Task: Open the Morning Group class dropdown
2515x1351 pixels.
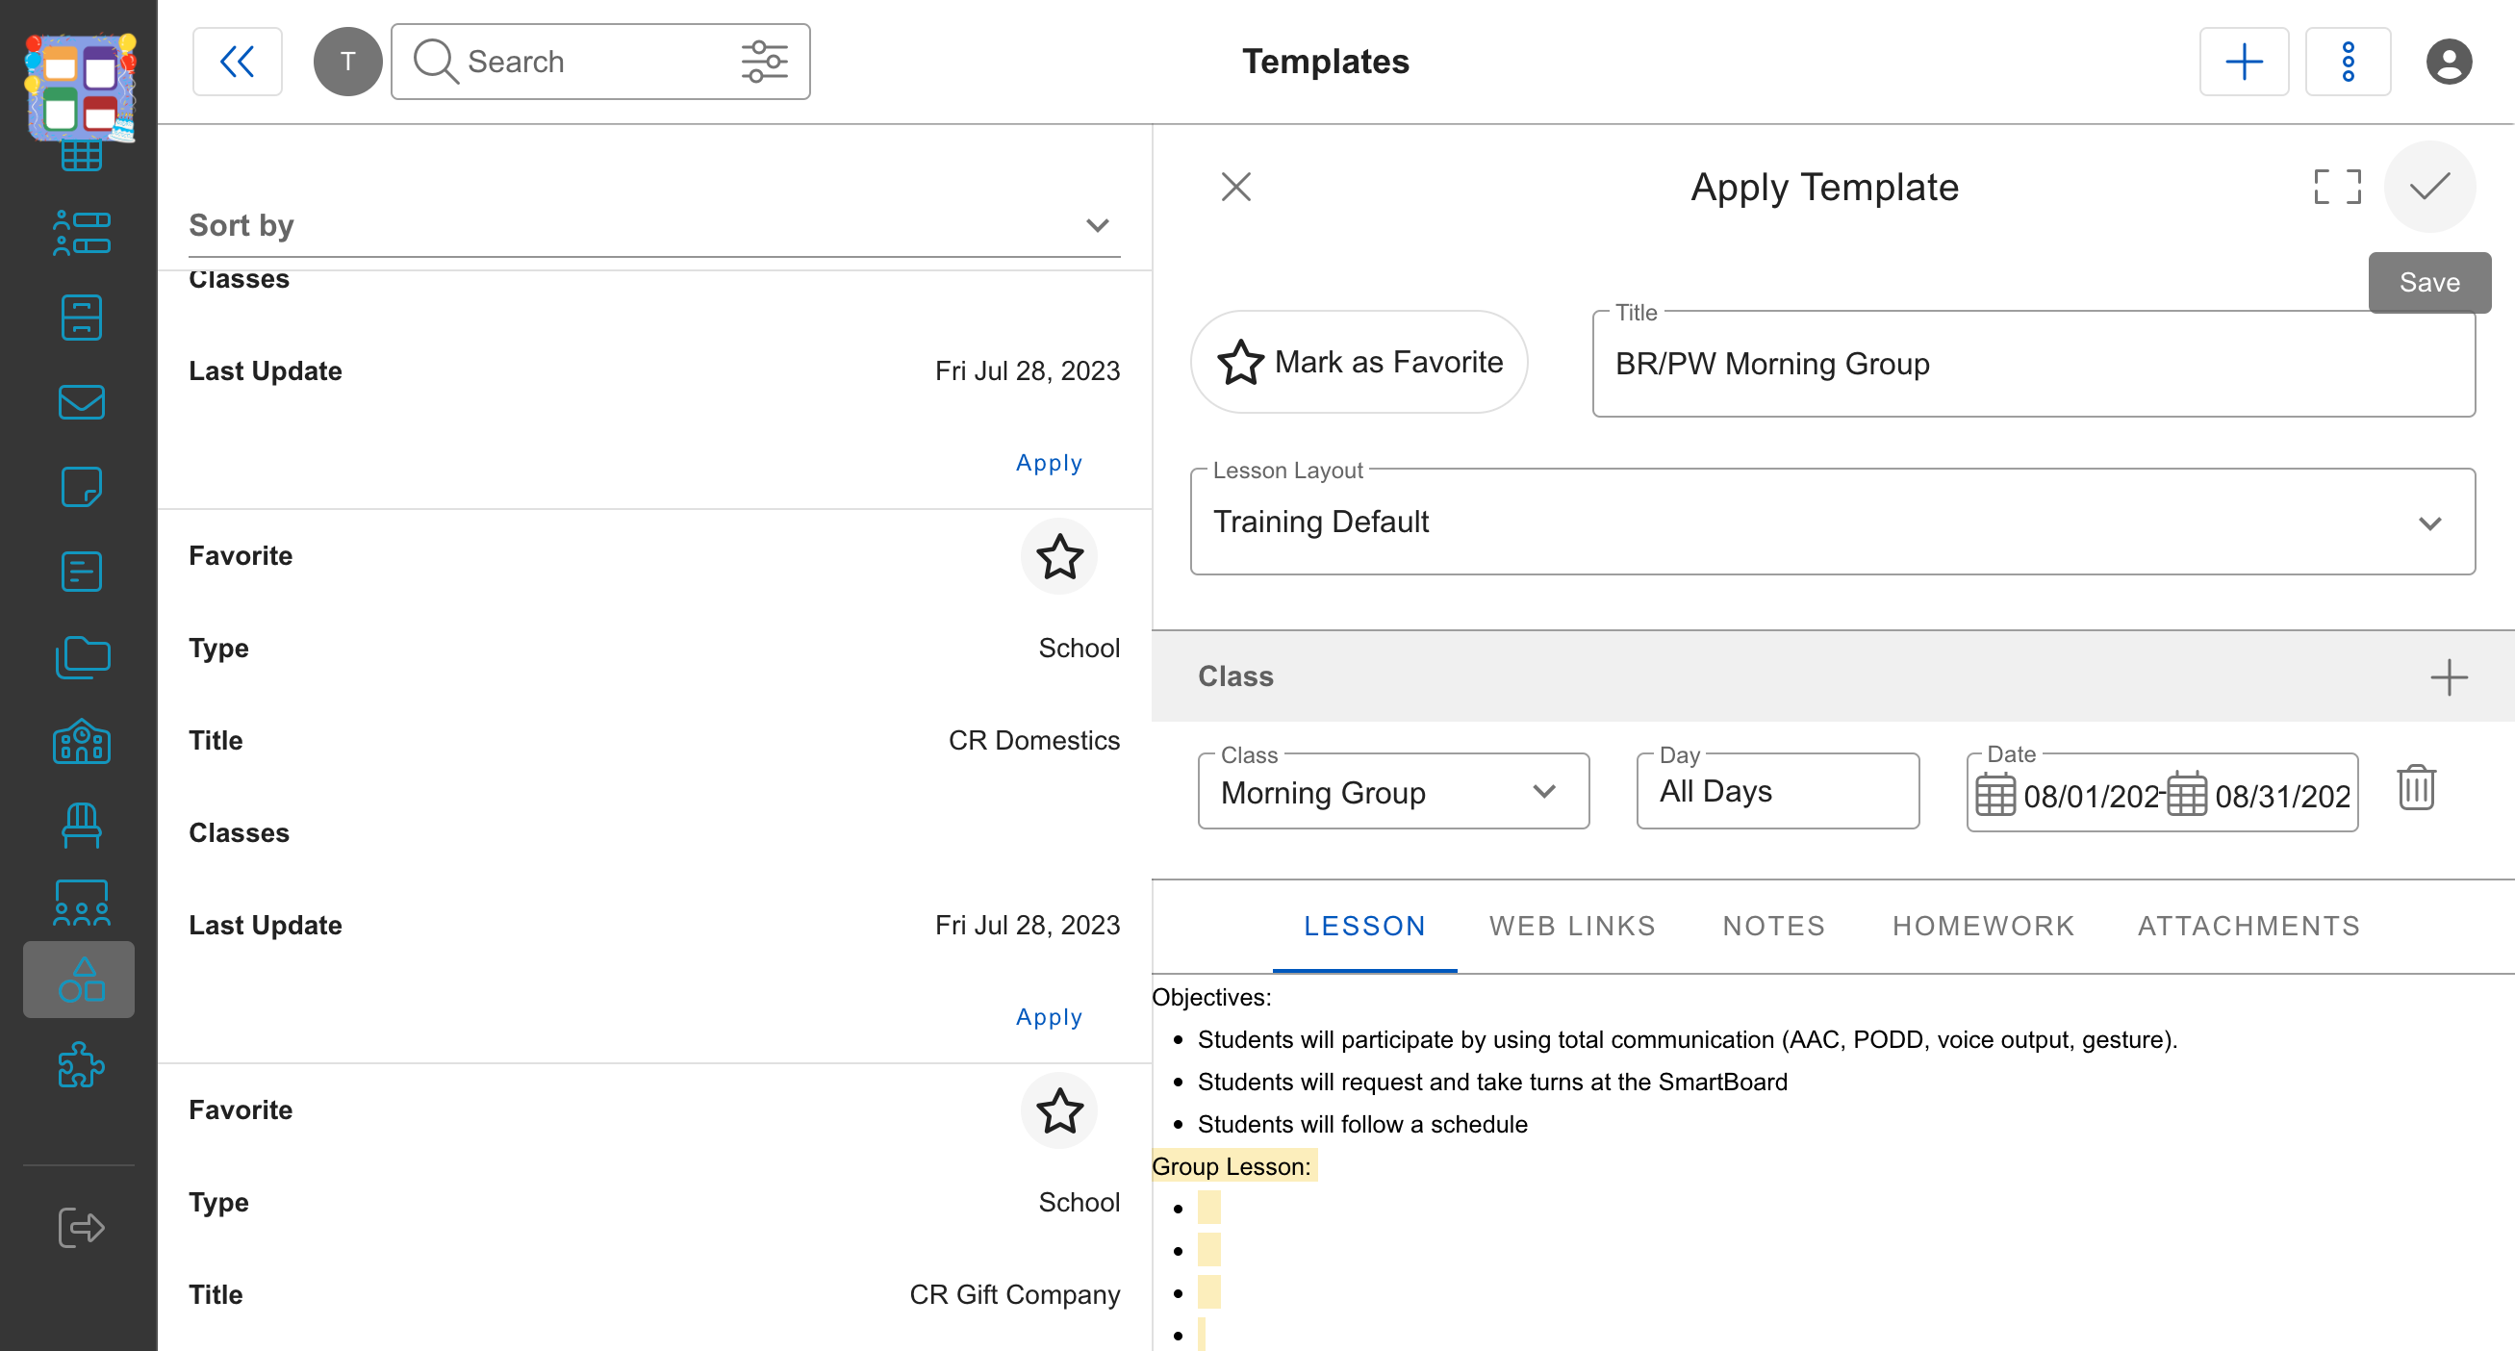Action: (1393, 792)
